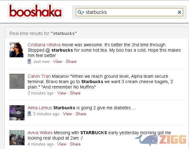Screen dimensions: 189x149
Task: Share Cristiana Villalva's post
Action: pyautogui.click(x=71, y=61)
